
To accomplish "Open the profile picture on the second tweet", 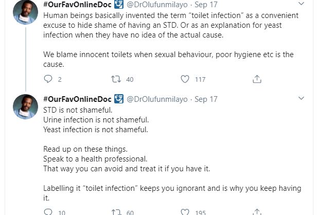I will click(x=25, y=106).
